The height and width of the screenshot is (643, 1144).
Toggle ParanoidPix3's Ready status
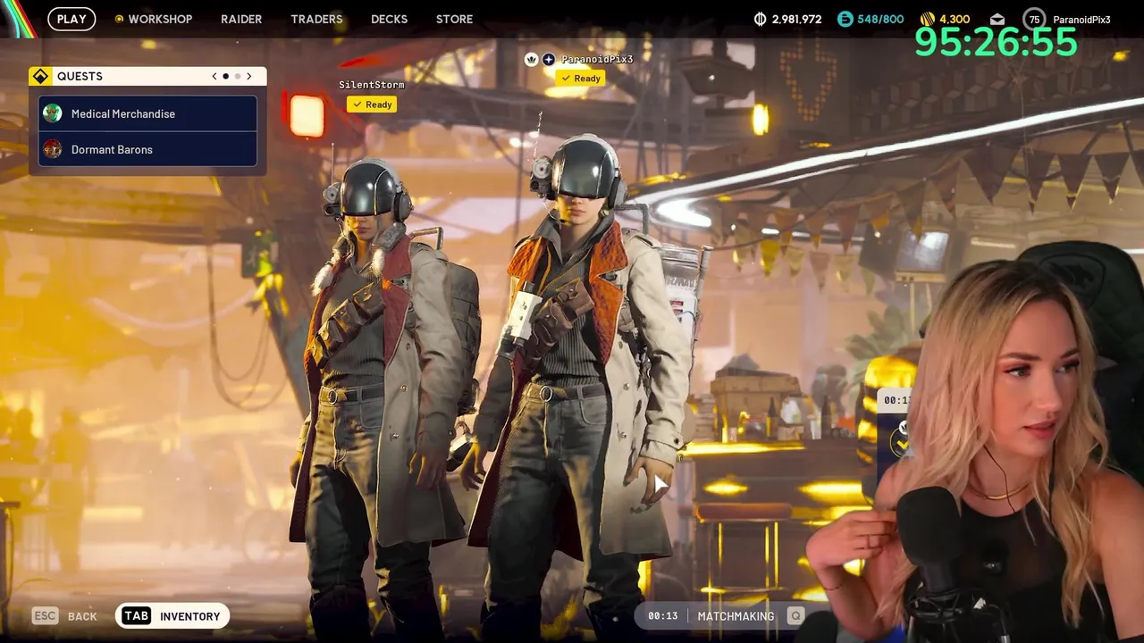(581, 79)
